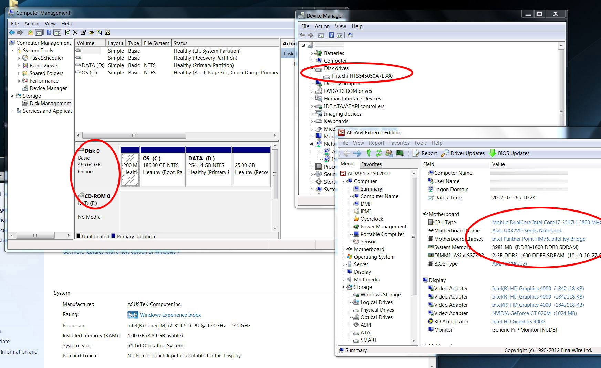Open Windows Experience Index link
Screen dimensions: 601x368
click(170, 315)
